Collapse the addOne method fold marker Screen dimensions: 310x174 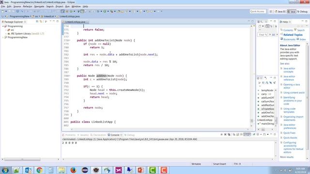[69, 76]
